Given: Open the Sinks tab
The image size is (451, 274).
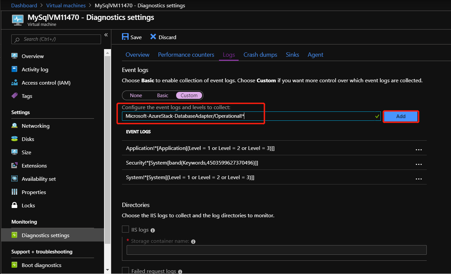Looking at the screenshot, I should 292,54.
